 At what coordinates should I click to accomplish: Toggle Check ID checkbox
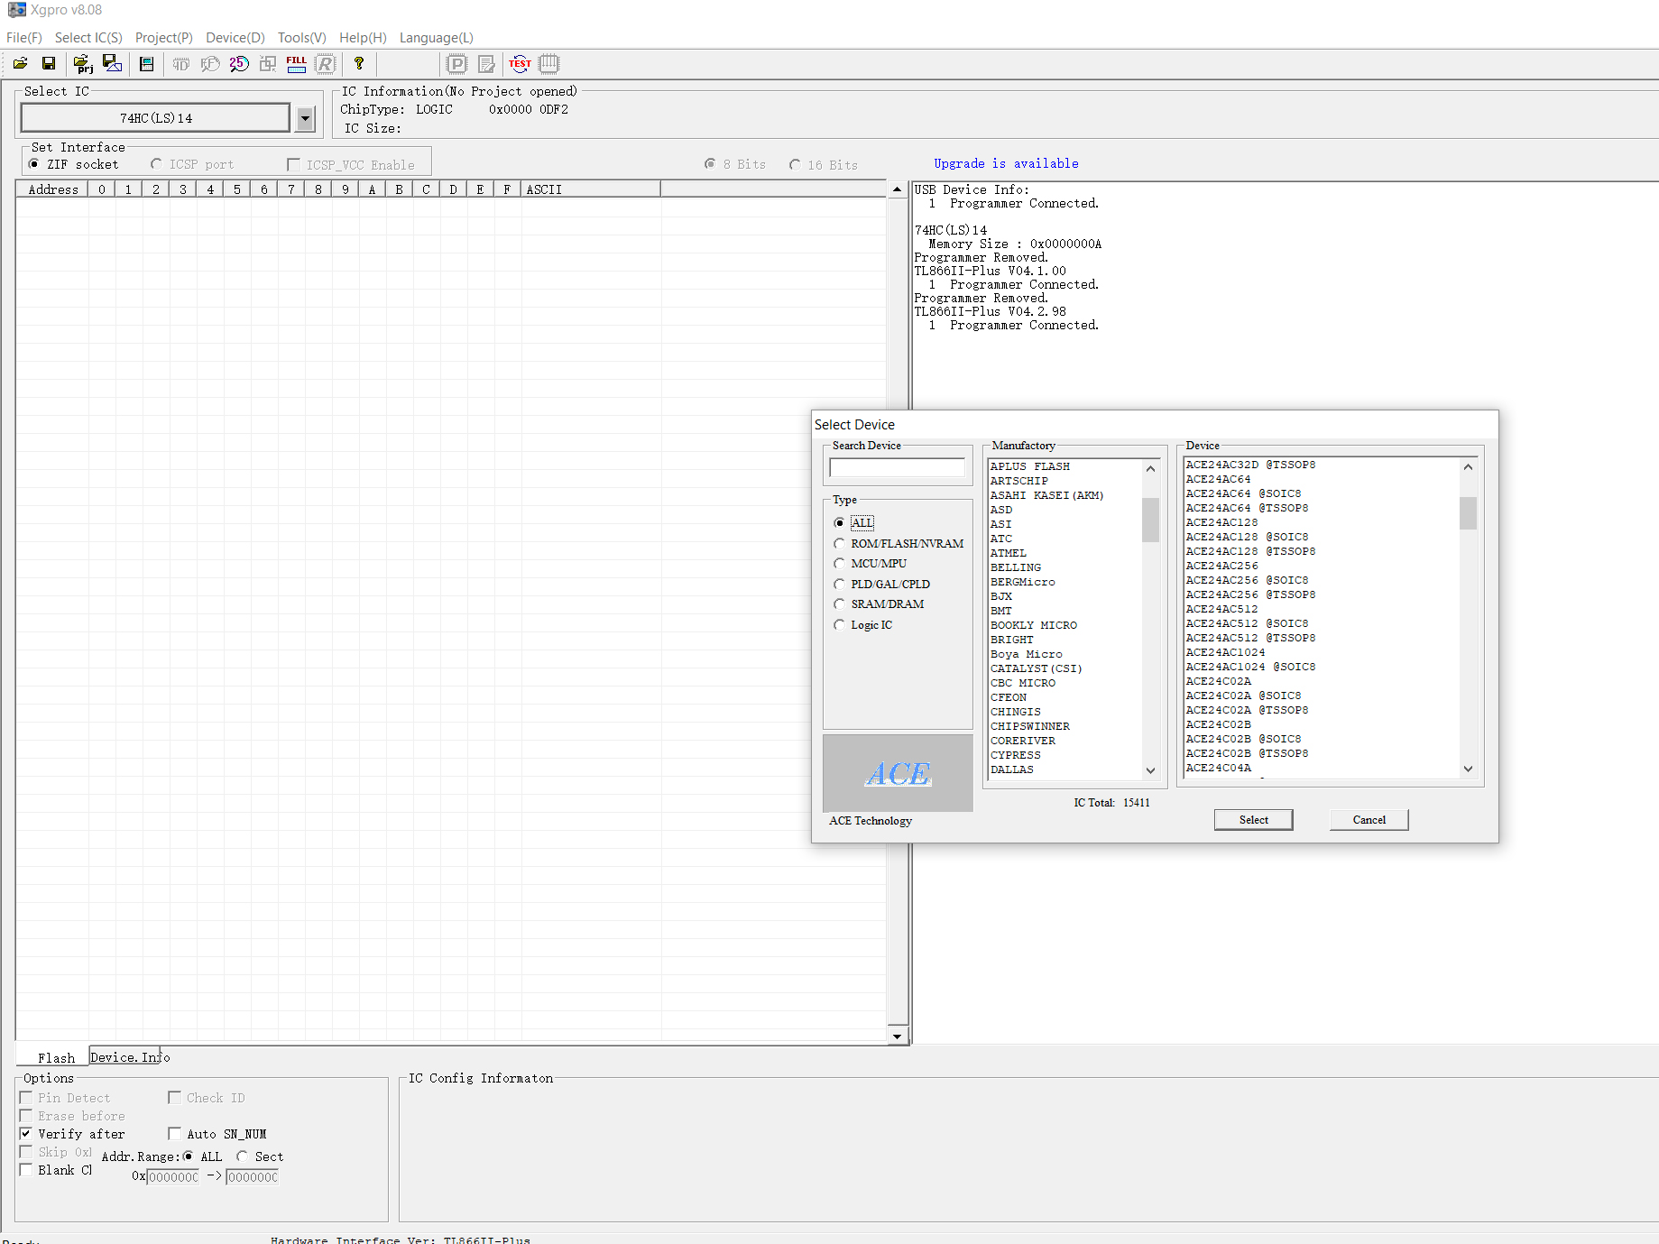click(x=175, y=1098)
